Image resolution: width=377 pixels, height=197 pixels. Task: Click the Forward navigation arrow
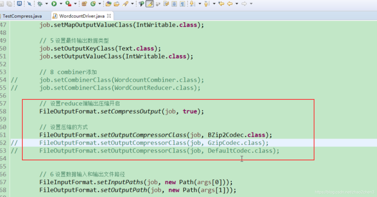tap(244, 4)
